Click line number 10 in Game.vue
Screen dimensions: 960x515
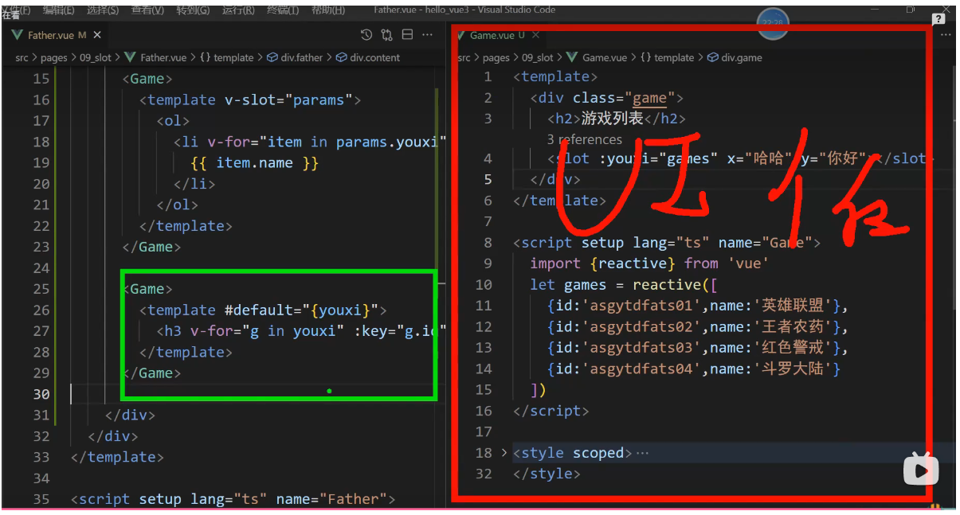(x=484, y=284)
